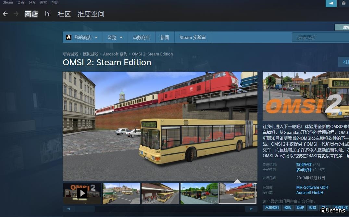Switch to the 社区 tab
Image resolution: width=349 pixels, height=217 pixels.
click(64, 14)
